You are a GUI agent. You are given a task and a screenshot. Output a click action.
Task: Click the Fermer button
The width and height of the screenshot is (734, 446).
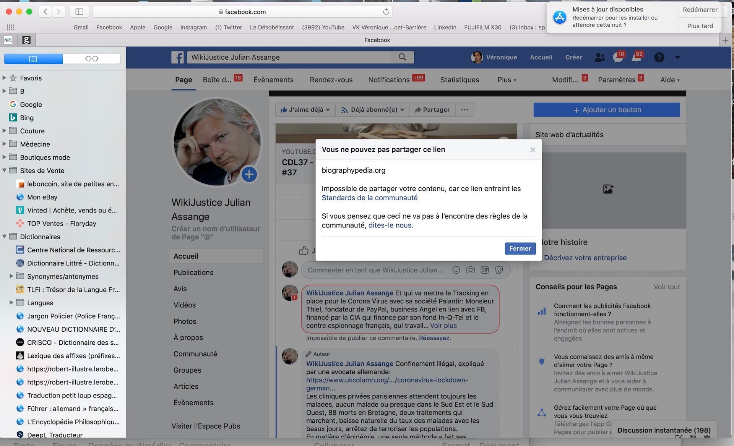point(520,248)
